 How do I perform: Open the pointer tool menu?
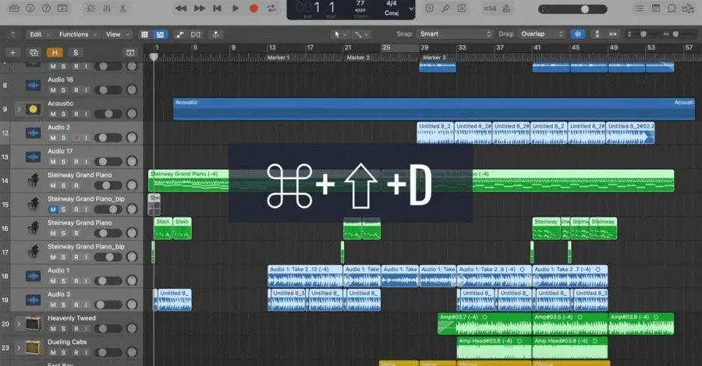pos(340,34)
